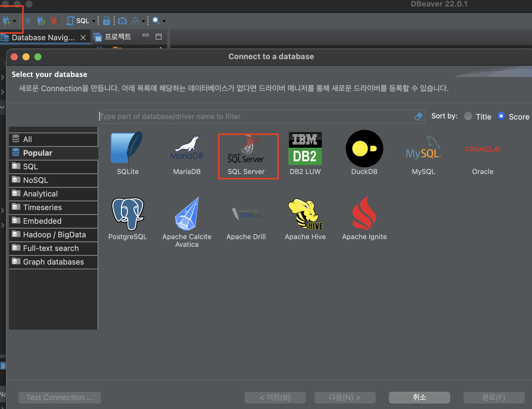
Task: Select the SQL category
Action: tap(54, 166)
